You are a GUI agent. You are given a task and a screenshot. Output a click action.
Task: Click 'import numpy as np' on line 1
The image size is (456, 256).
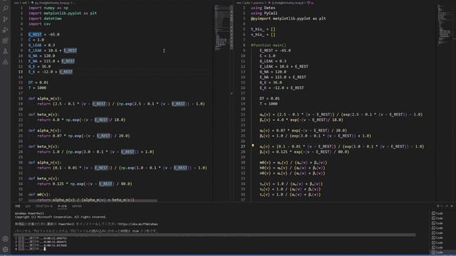pos(48,8)
